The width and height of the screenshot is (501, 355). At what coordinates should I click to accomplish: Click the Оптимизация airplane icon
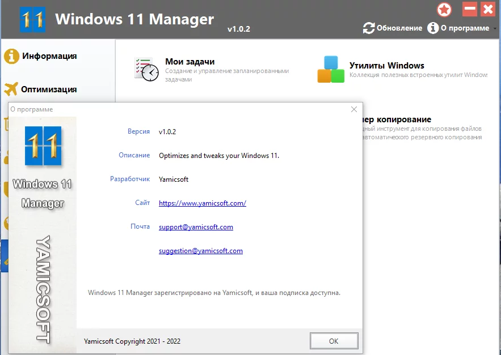pos(11,89)
